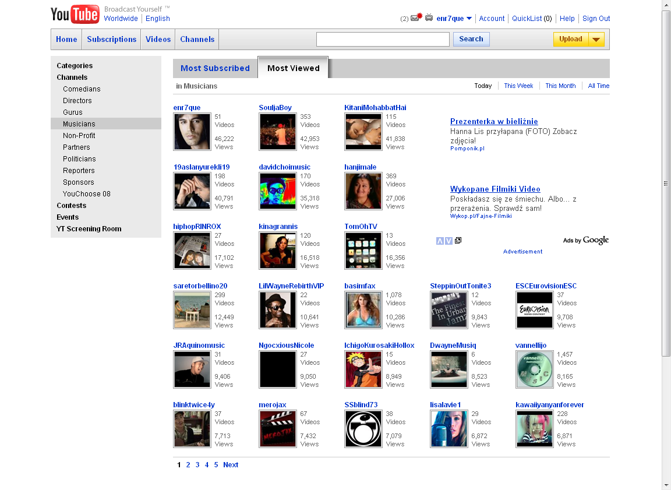The width and height of the screenshot is (671, 490).
Task: Open the SouljaBoy channel thumbnail
Action: 278,132
